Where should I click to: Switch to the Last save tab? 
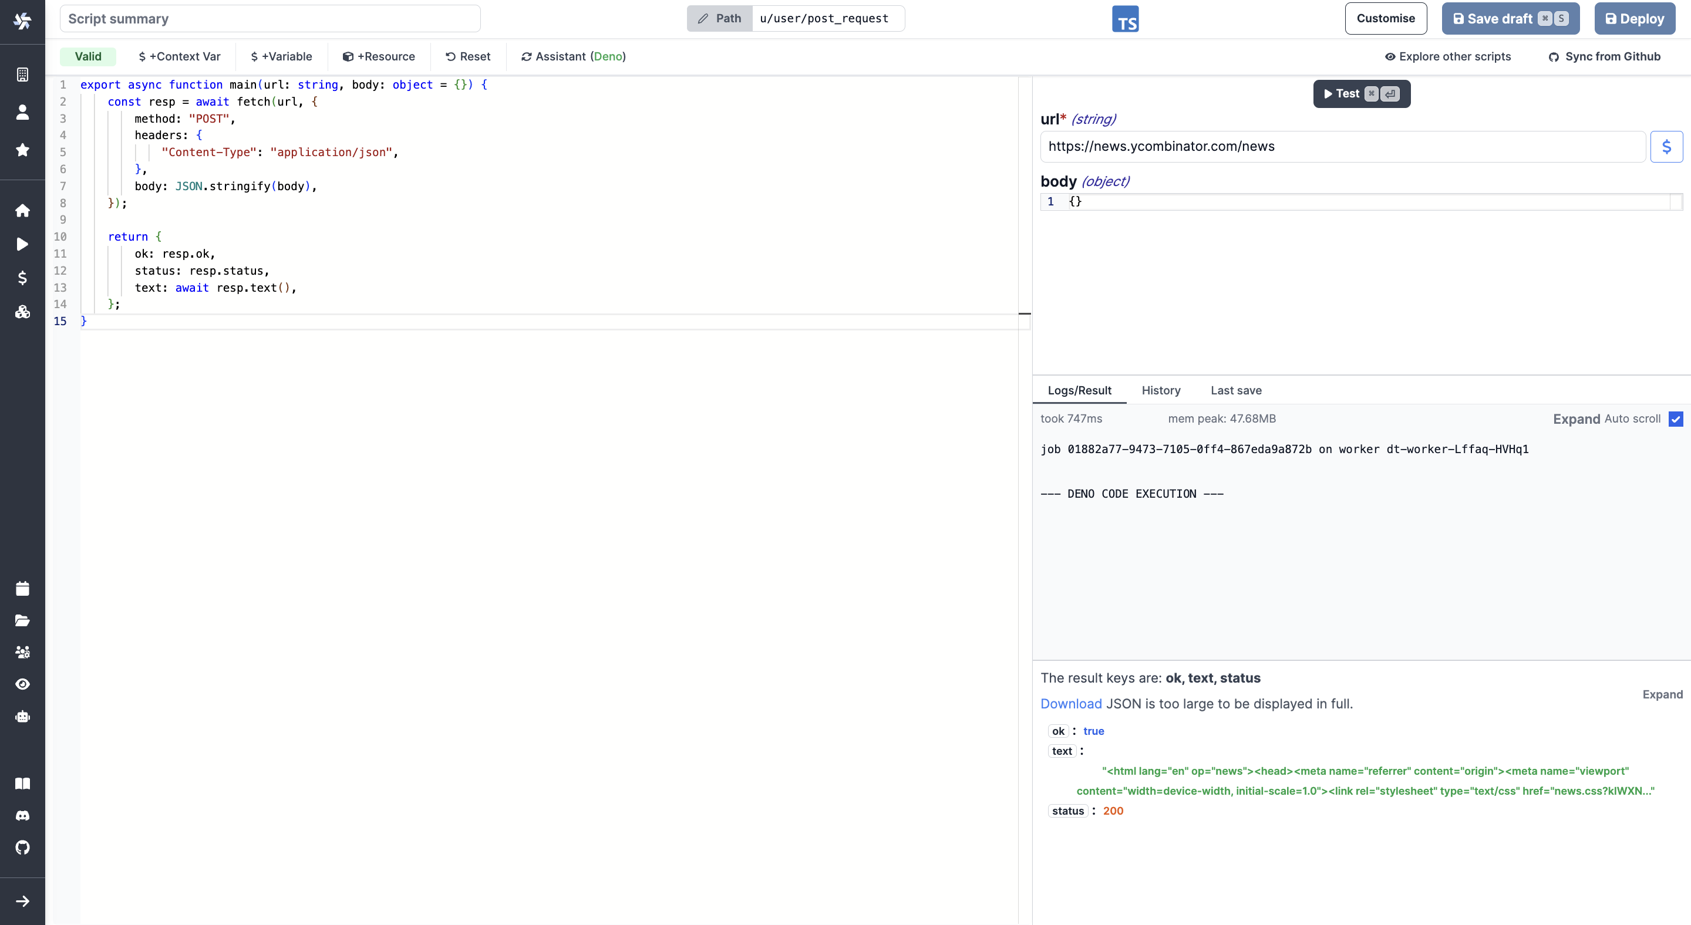(x=1235, y=390)
